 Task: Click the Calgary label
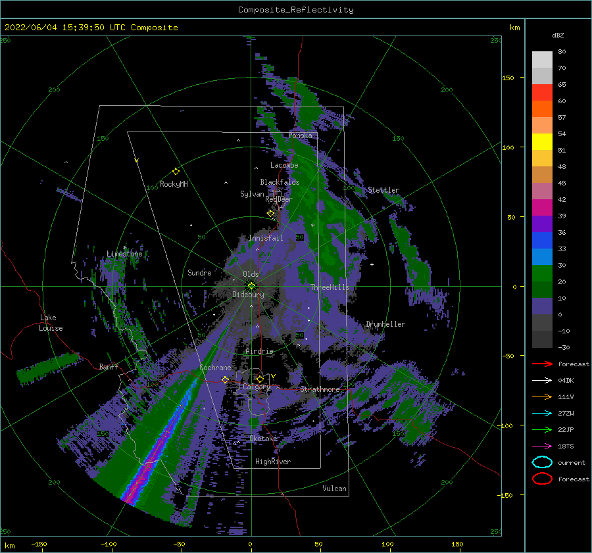coord(257,387)
